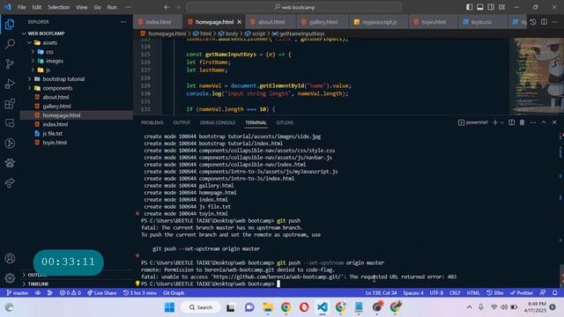Open the Run menu
The image size is (564, 317).
coord(112,7)
